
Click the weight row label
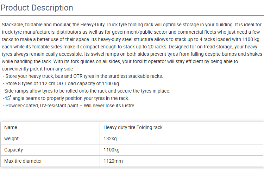click(x=11, y=138)
